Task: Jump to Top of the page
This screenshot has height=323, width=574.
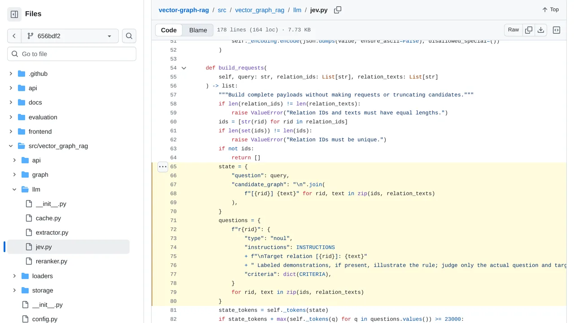Action: click(551, 9)
